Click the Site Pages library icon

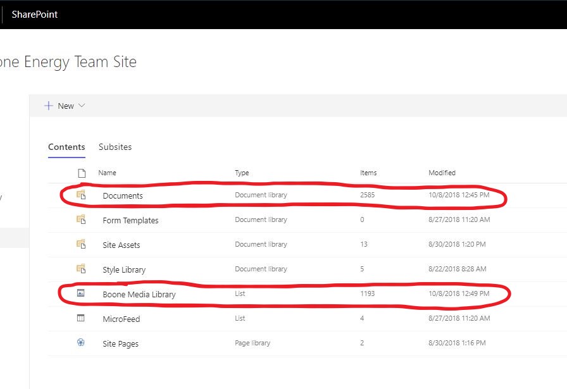80,342
